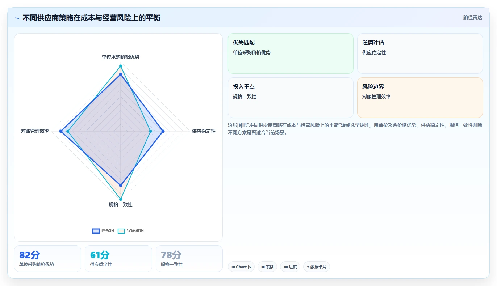
Task: Click 实施难度 data point on 单位采购价格优势 axis
Action: (121, 66)
